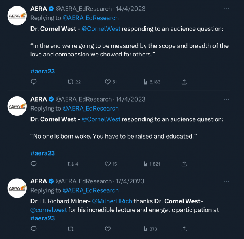The height and width of the screenshot is (239, 244).
Task: Share the 'love and compassion' tweet
Action: [184, 82]
